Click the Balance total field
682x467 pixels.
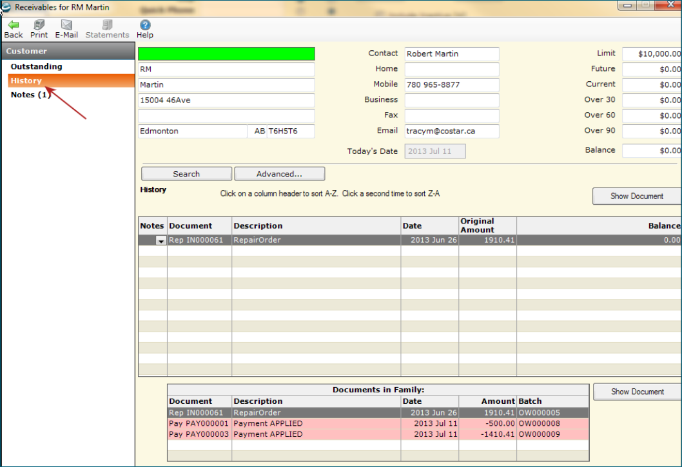pyautogui.click(x=652, y=151)
